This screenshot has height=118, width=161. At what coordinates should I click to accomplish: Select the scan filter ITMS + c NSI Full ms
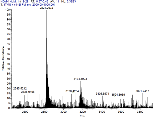[x=17, y=5]
